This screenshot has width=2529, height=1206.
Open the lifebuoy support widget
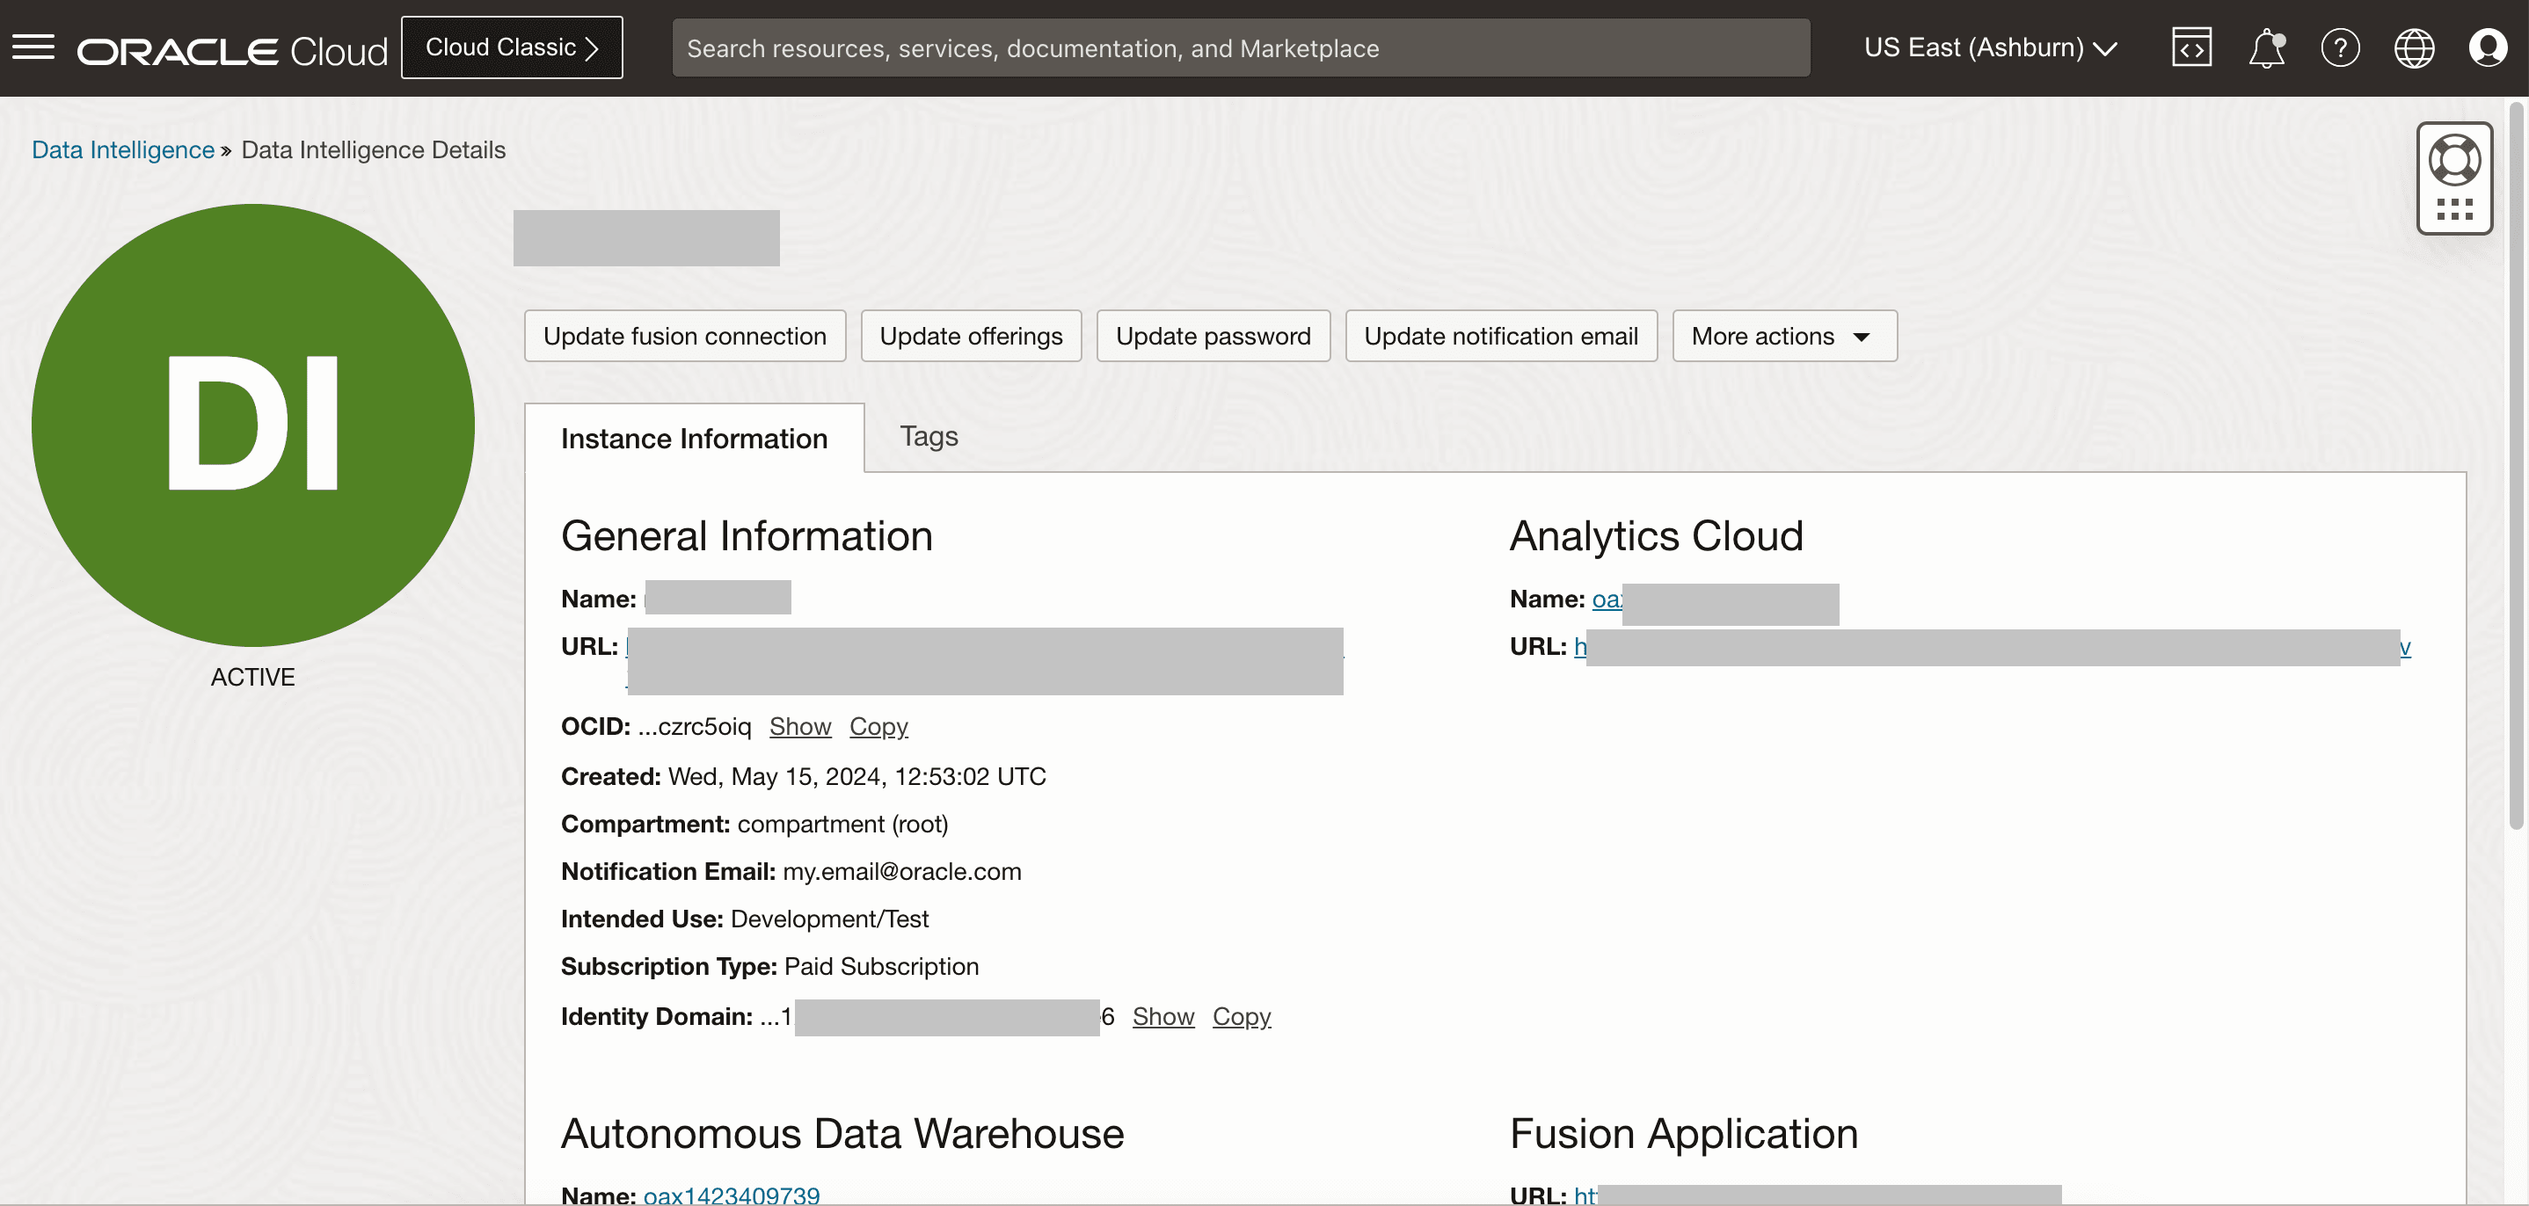pos(2454,159)
